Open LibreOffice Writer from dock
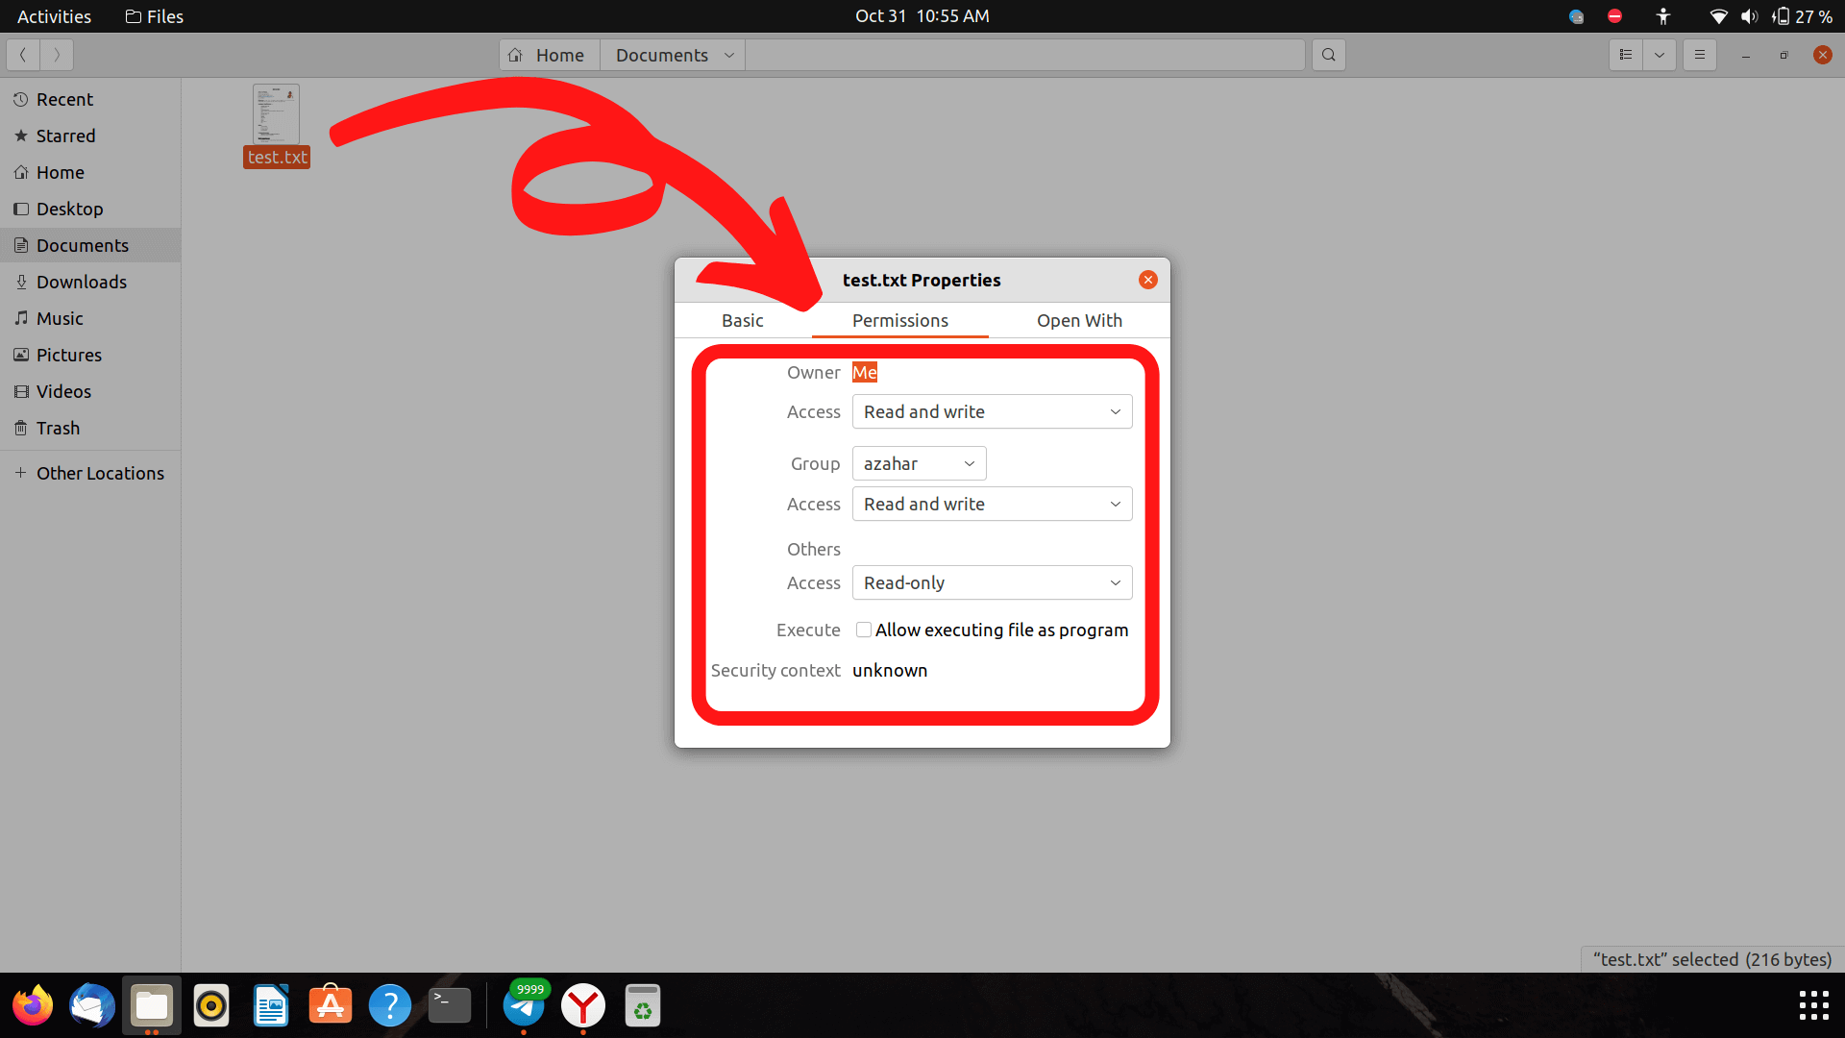Image resolution: width=1845 pixels, height=1038 pixels. [270, 1007]
